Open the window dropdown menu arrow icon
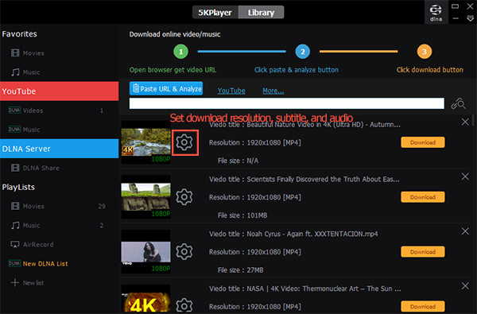477x314 pixels. pos(470,19)
